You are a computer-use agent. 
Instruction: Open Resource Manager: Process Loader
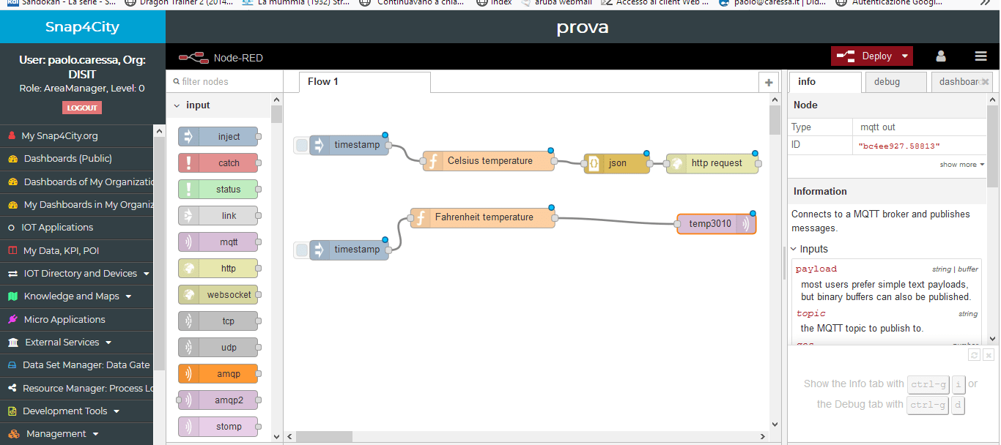(x=77, y=388)
